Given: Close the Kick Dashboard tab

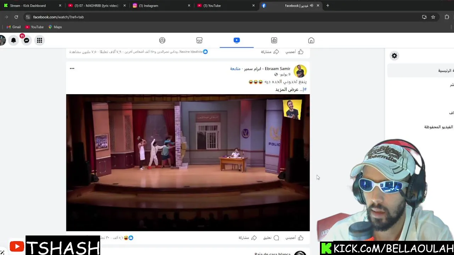Looking at the screenshot, I should (60, 6).
